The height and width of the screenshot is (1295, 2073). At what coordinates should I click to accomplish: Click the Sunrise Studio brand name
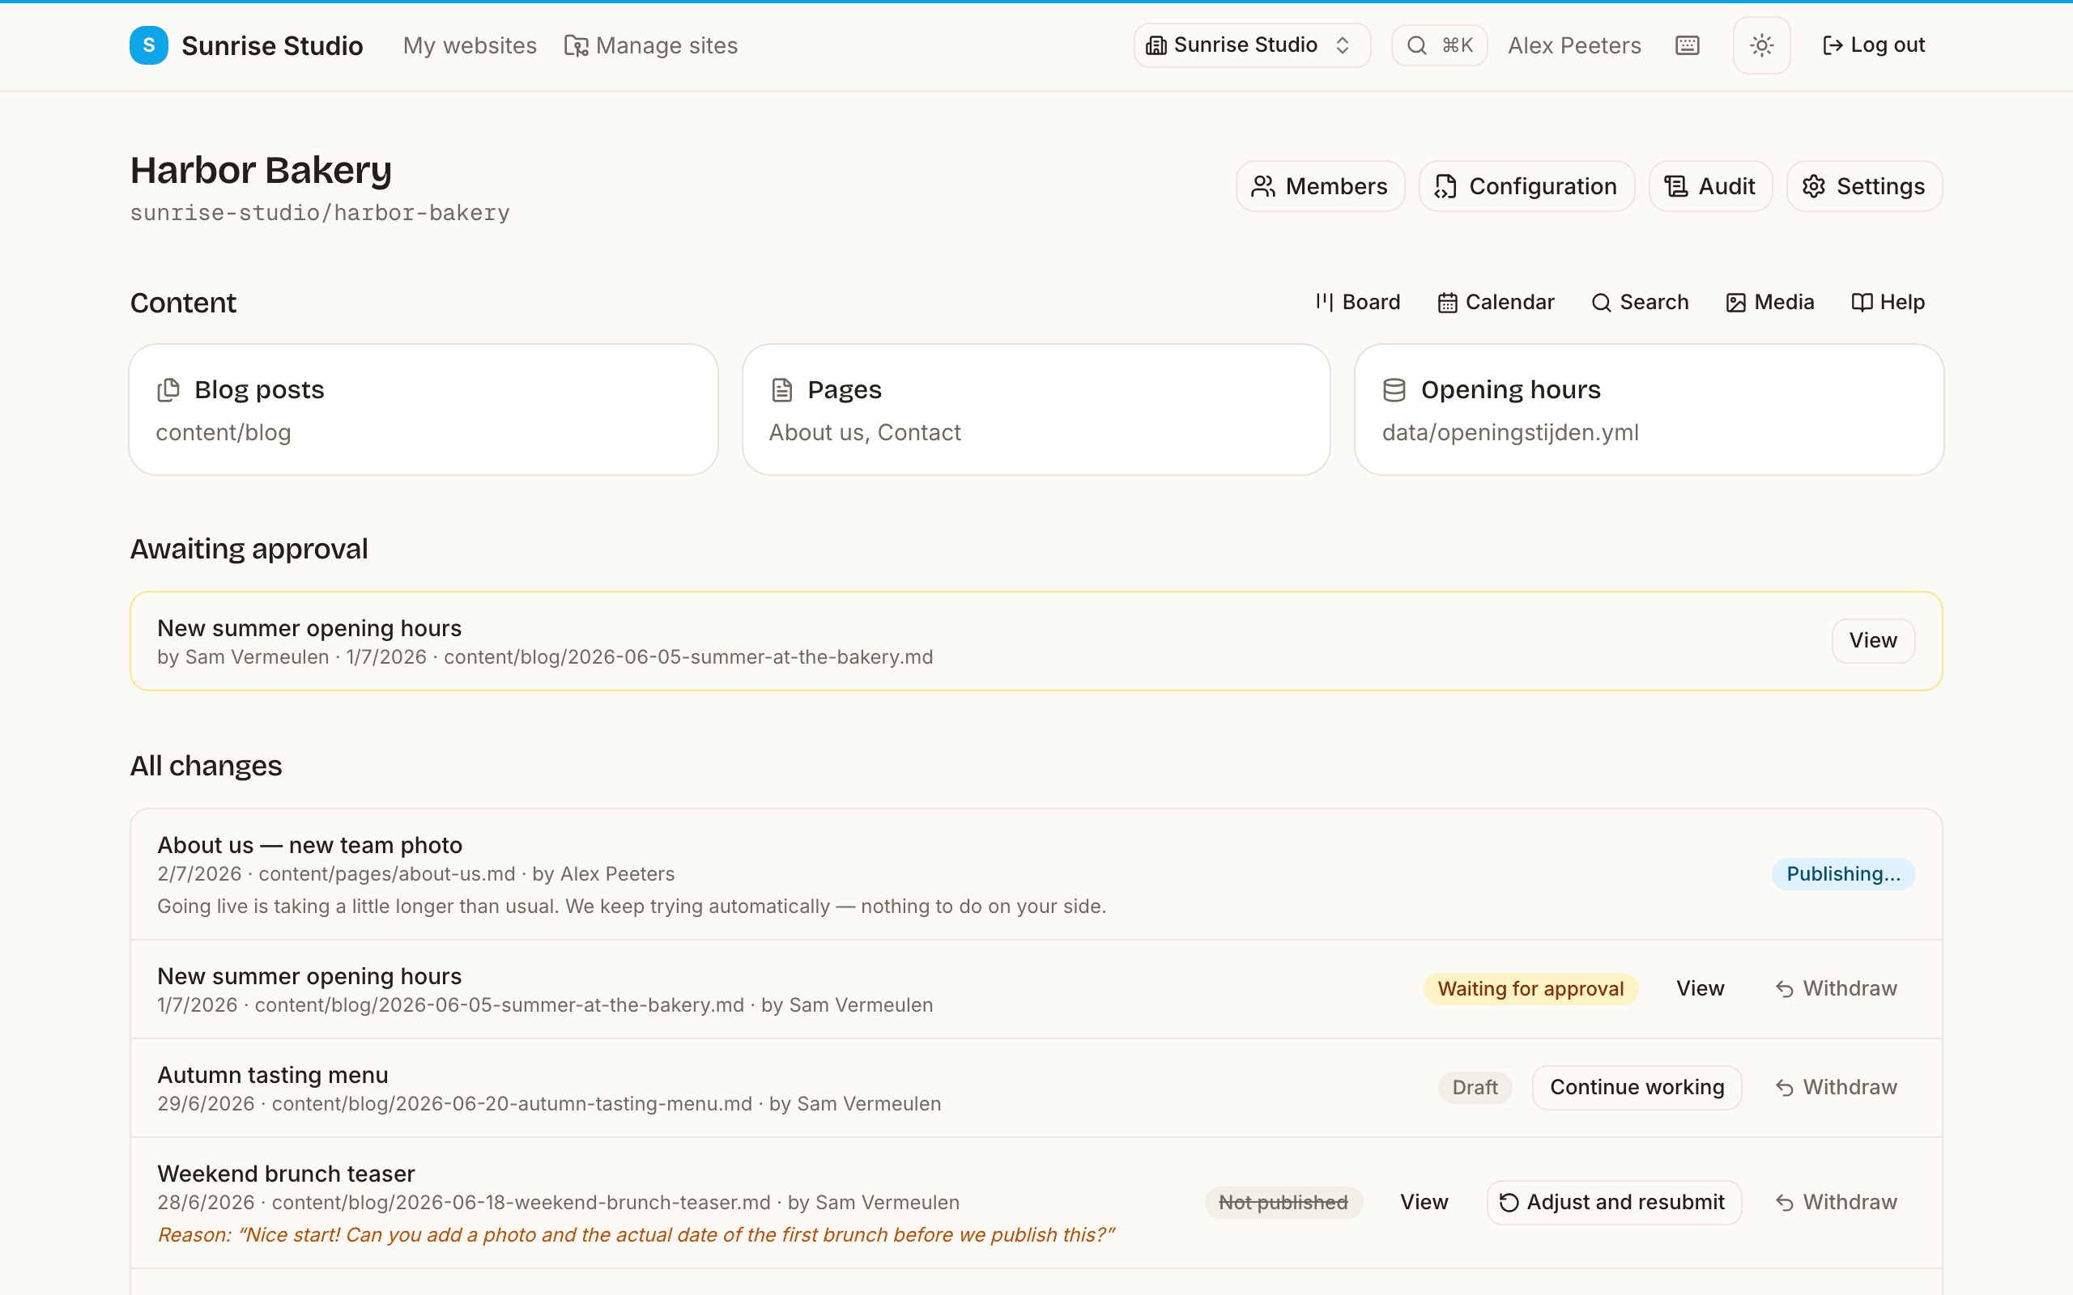coord(271,45)
